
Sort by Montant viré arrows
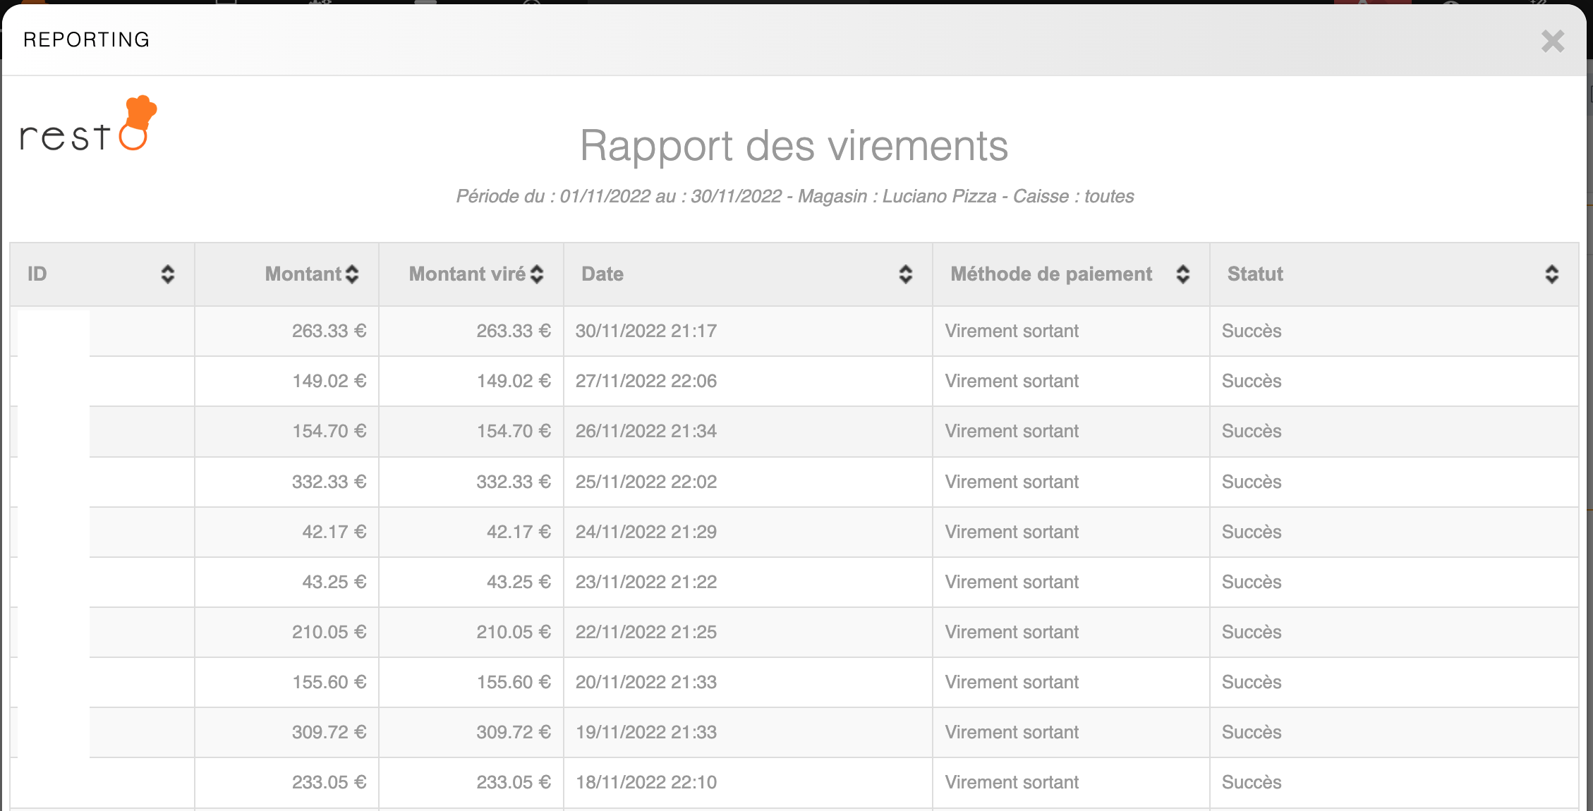537,274
